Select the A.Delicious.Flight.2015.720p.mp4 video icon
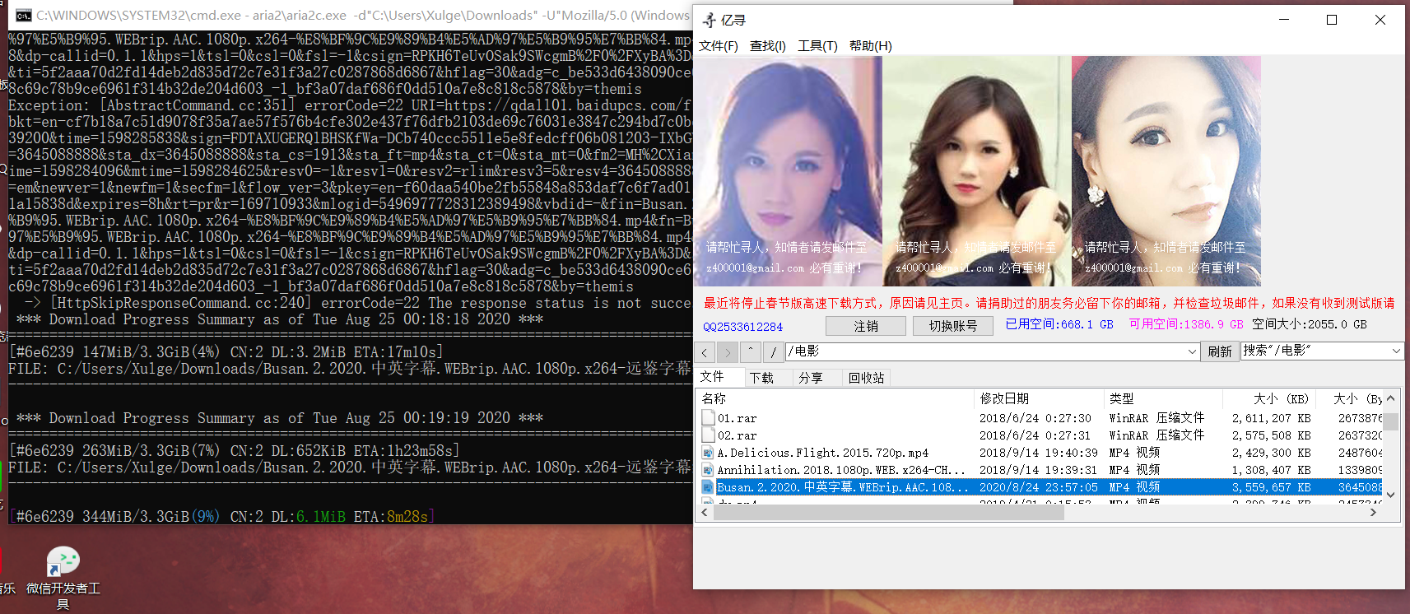 click(708, 453)
